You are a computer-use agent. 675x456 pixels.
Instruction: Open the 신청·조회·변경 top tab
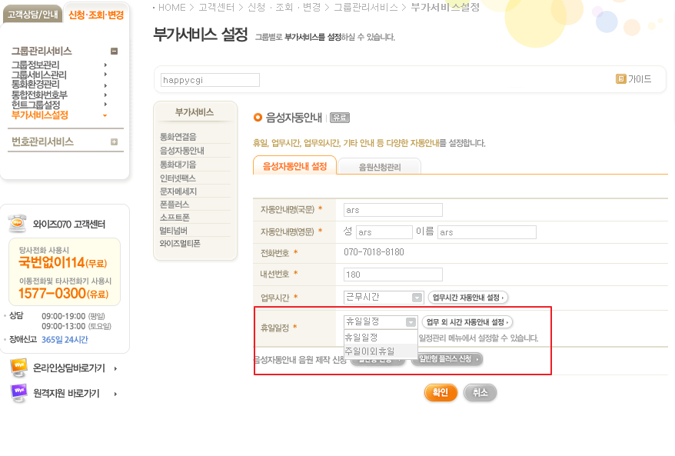pos(95,15)
